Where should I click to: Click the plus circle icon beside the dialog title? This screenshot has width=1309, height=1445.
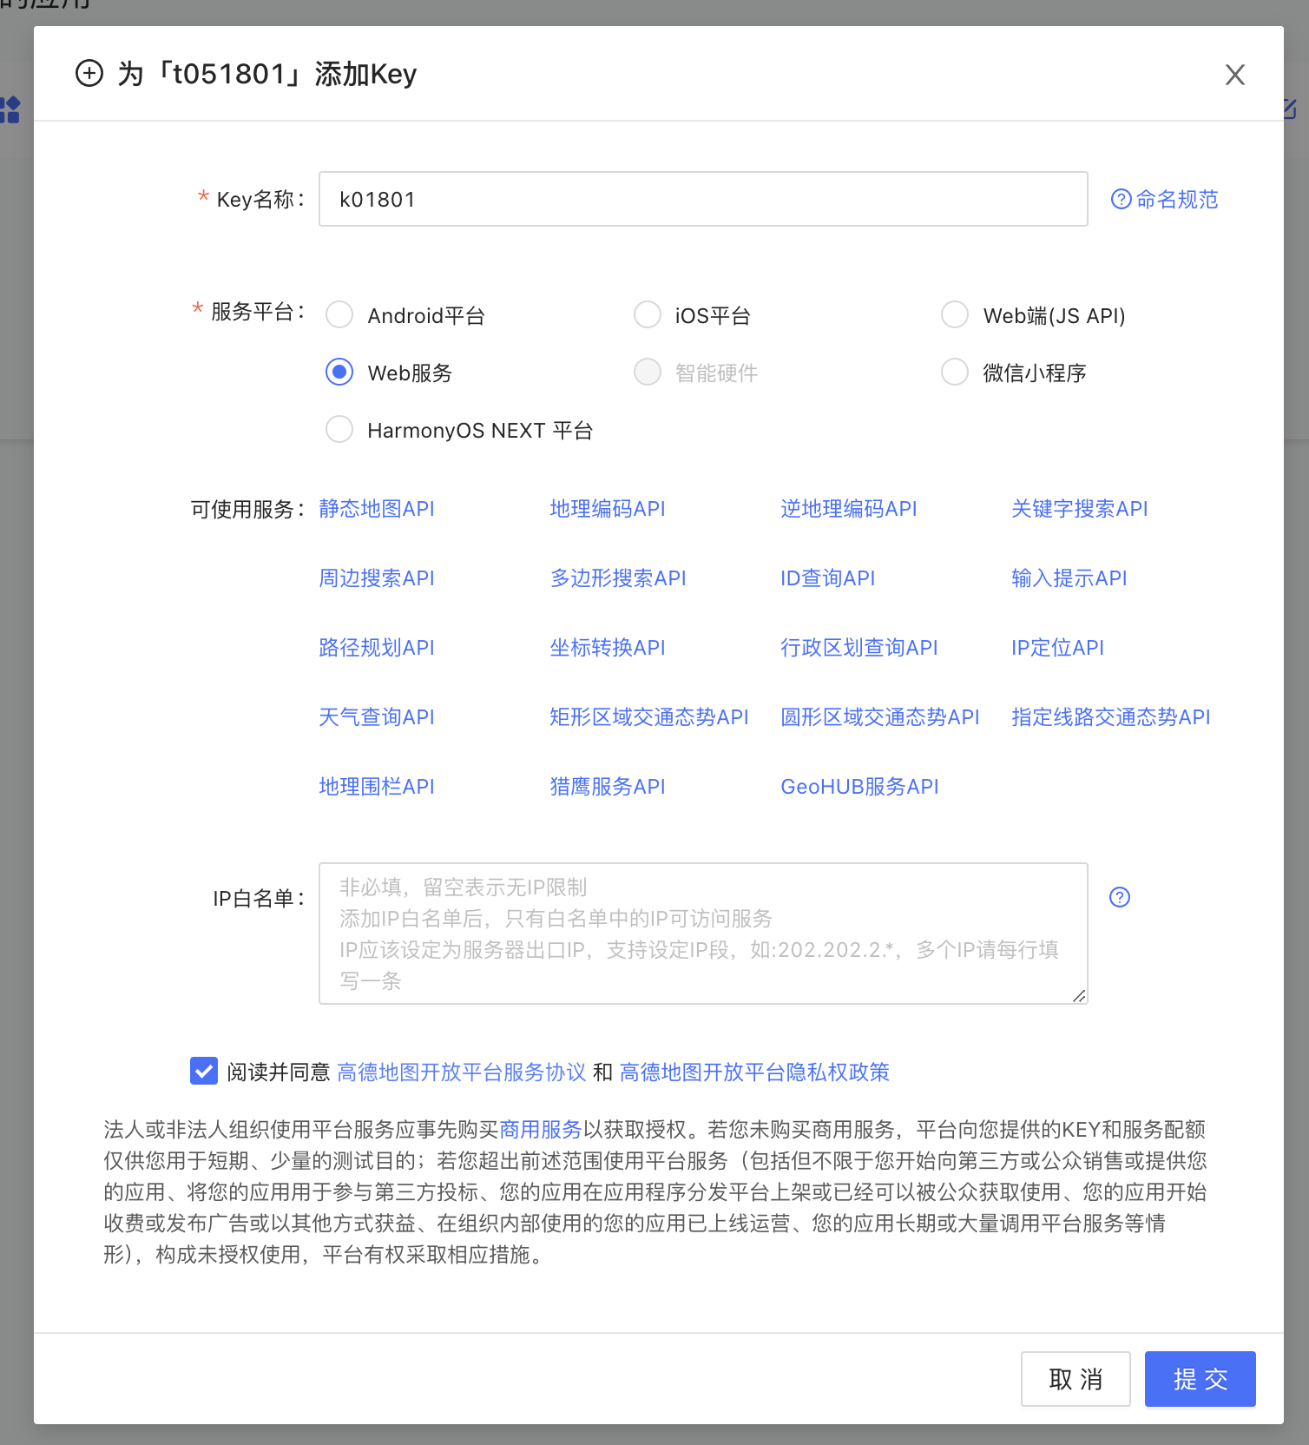[x=89, y=74]
